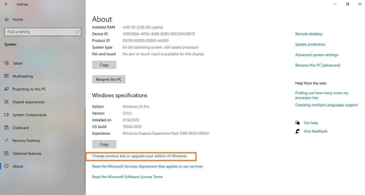
Task: Click the Remote Desktop sidebar icon
Action: point(7,141)
